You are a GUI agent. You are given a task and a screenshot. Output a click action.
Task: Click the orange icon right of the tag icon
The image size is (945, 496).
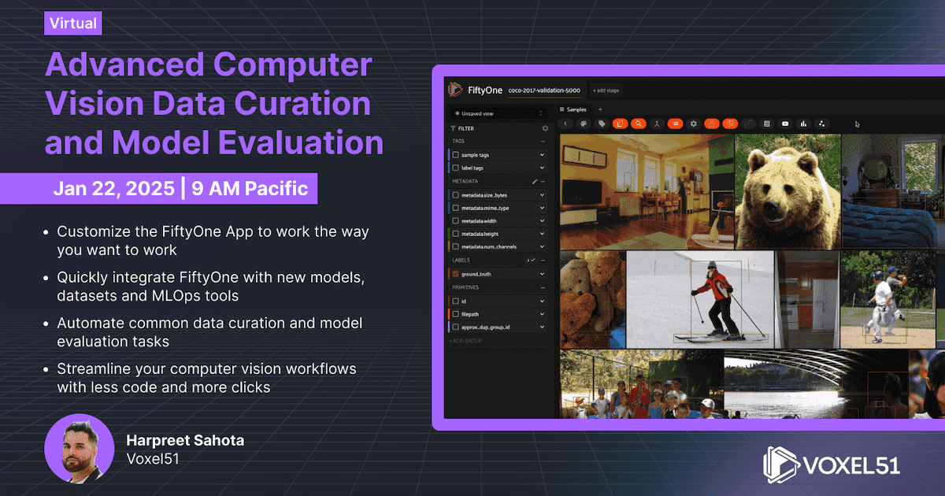[620, 124]
